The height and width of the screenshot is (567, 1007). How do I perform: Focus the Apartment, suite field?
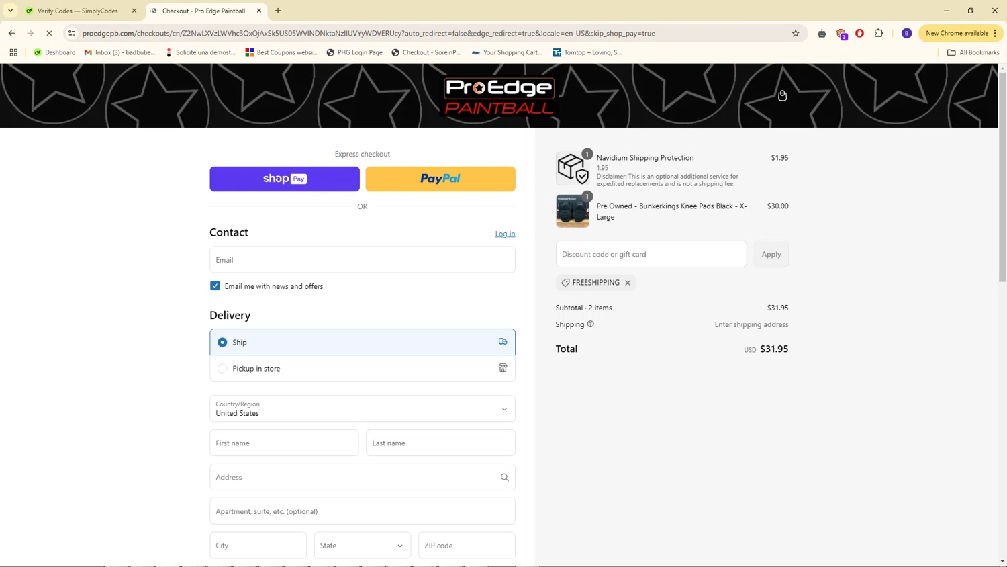click(x=363, y=511)
